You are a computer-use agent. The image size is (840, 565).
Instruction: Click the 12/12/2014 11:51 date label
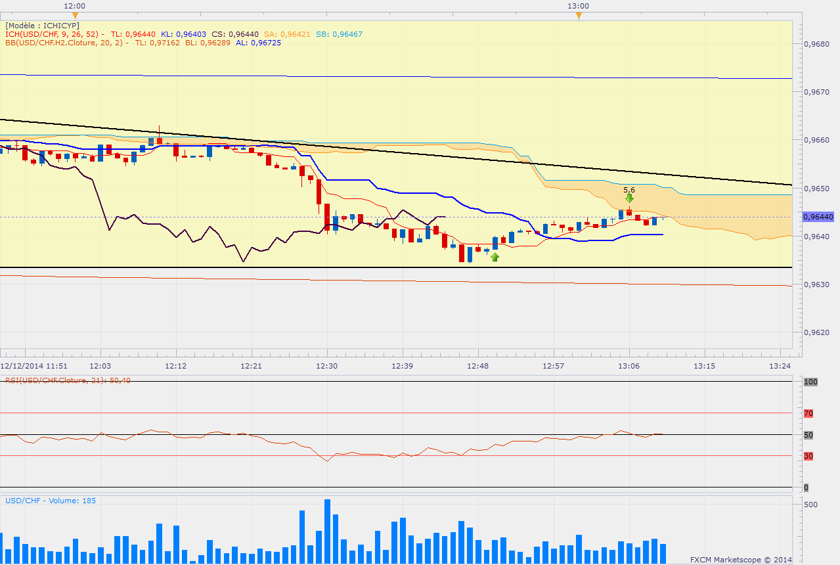click(34, 366)
